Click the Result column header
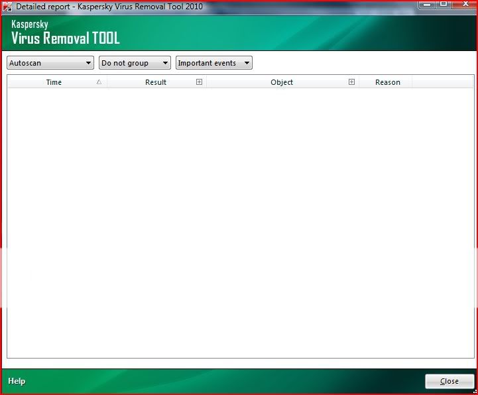The height and width of the screenshot is (395, 478). click(x=156, y=82)
